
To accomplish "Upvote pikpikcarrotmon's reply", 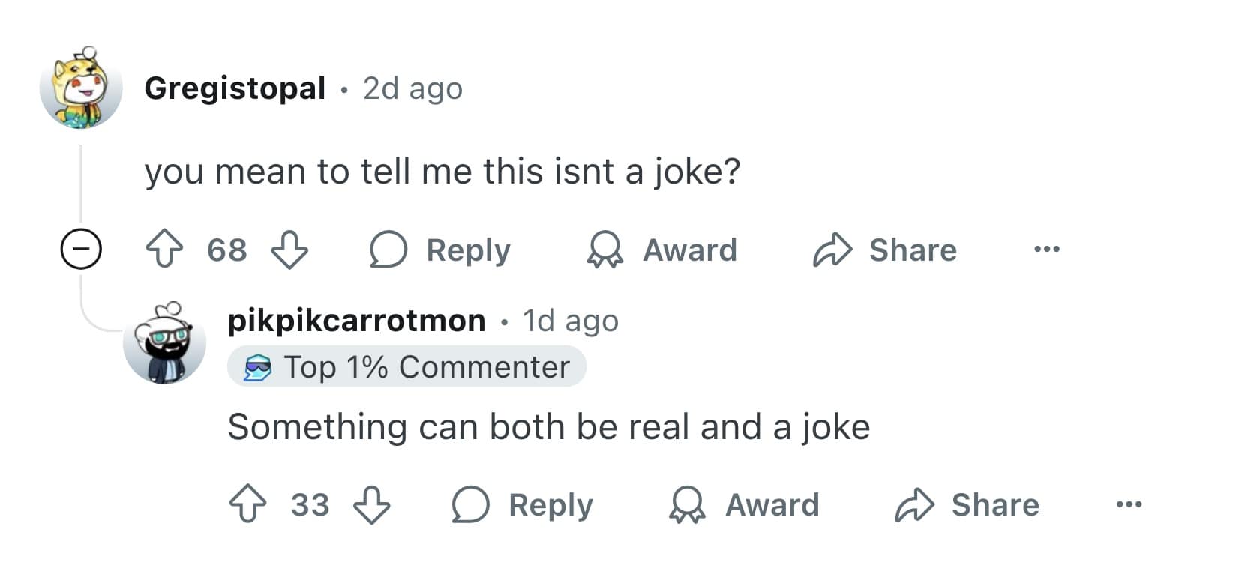I will [247, 504].
